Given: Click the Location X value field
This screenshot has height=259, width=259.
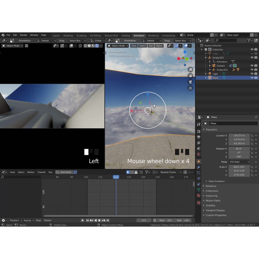Looking at the screenshot, I should 239,136.
